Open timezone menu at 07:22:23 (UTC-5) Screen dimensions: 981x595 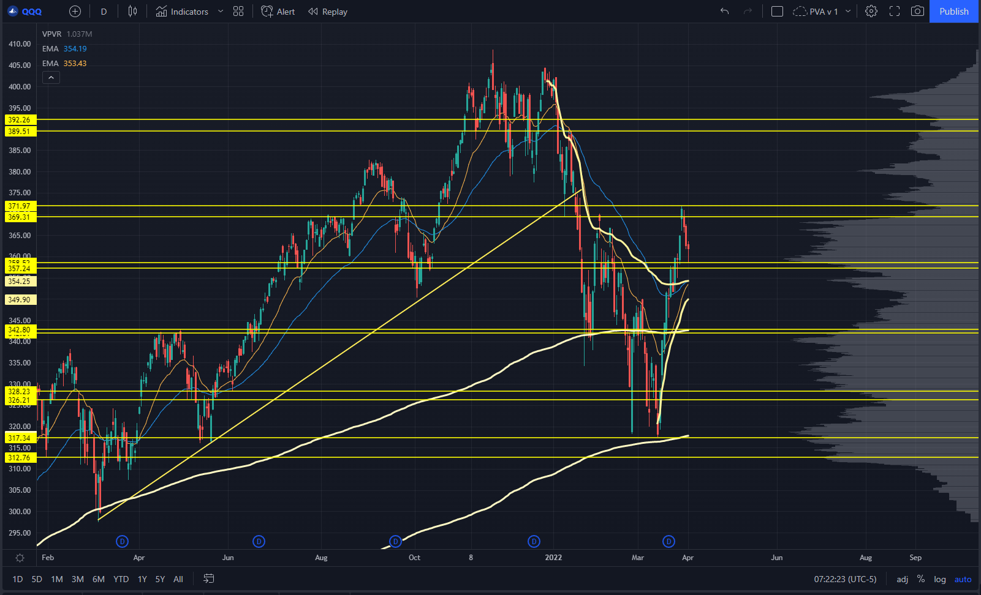pos(845,579)
